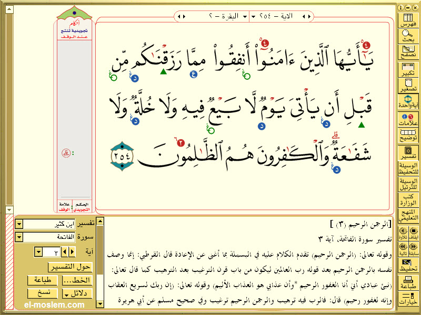
Task: Expand the دلائل dropdown button
Action: click(x=77, y=293)
